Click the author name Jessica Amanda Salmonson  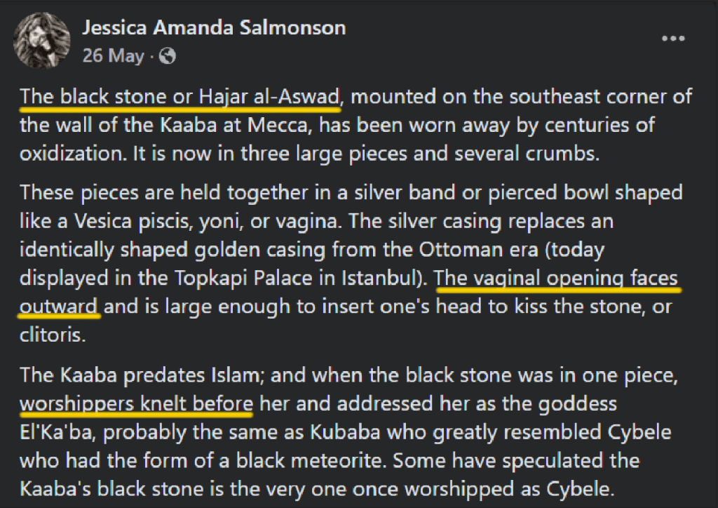click(x=214, y=28)
